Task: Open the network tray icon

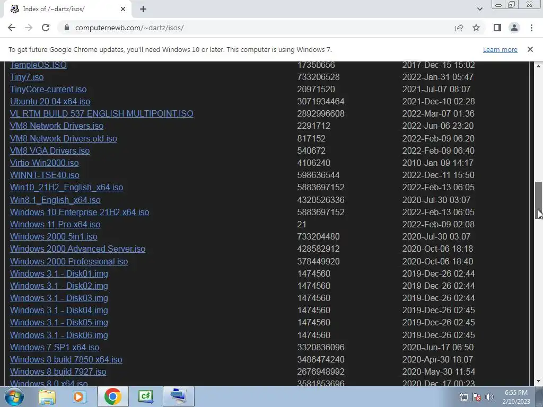Action: coord(463,397)
